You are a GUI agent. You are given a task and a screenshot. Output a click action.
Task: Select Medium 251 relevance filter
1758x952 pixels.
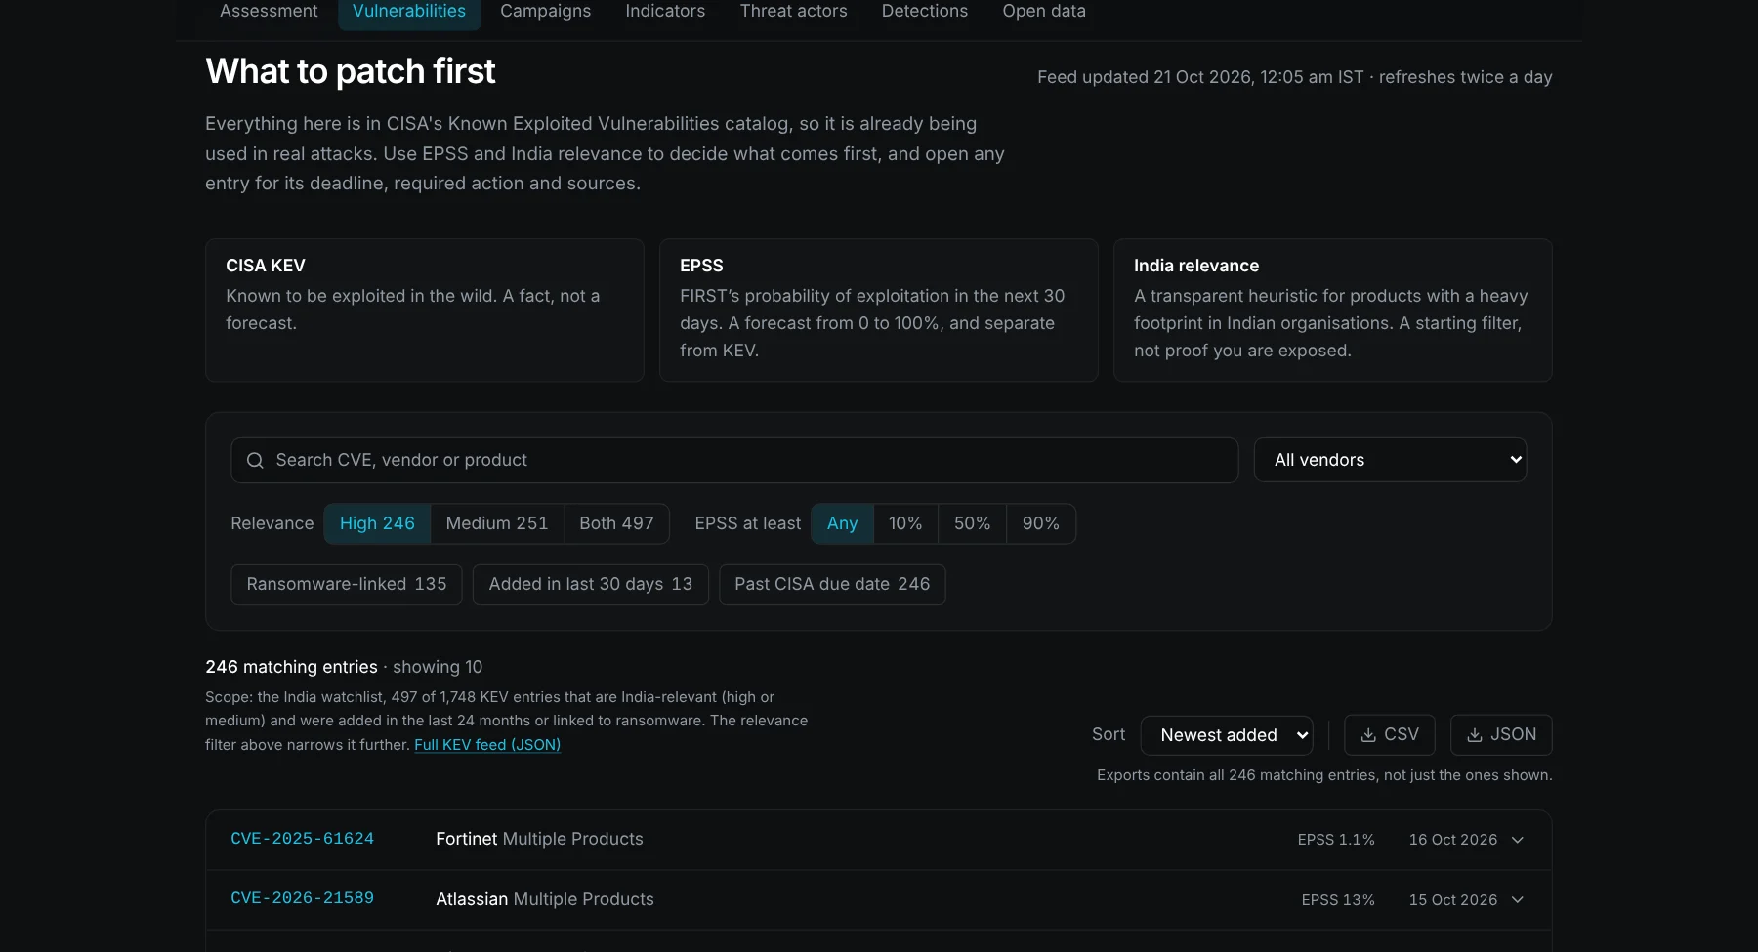pos(497,523)
